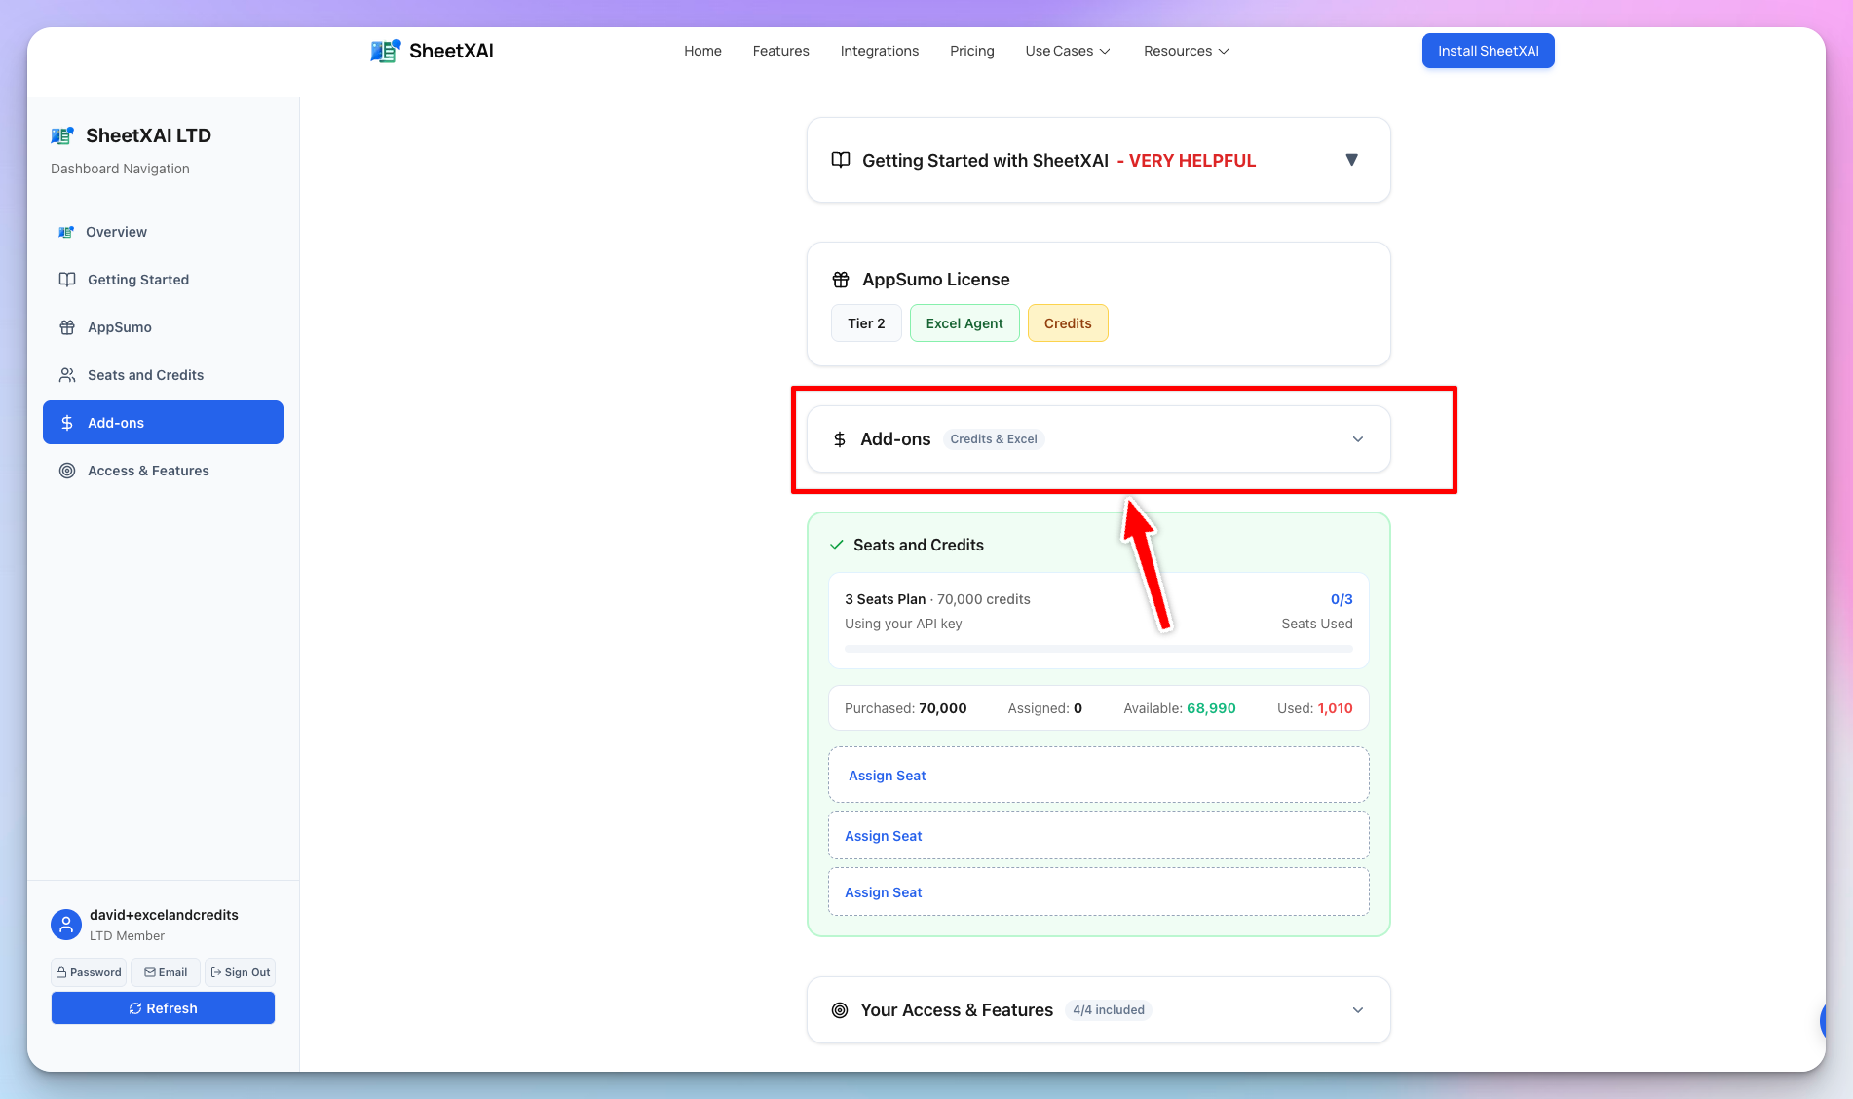Click the user avatar icon above david+excelandcredits
This screenshot has height=1099, width=1853.
click(x=65, y=924)
